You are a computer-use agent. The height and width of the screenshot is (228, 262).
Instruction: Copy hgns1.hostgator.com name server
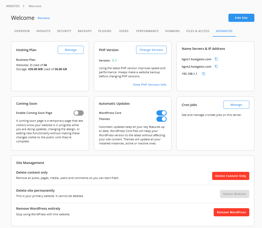click(216, 59)
